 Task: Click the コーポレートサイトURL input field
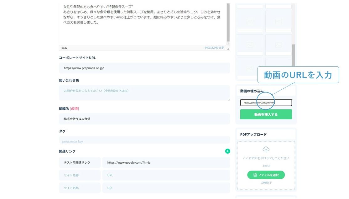click(144, 68)
